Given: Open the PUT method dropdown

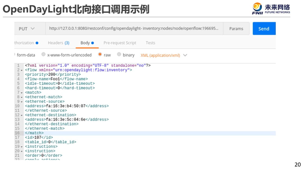Looking at the screenshot, I should point(30,29).
